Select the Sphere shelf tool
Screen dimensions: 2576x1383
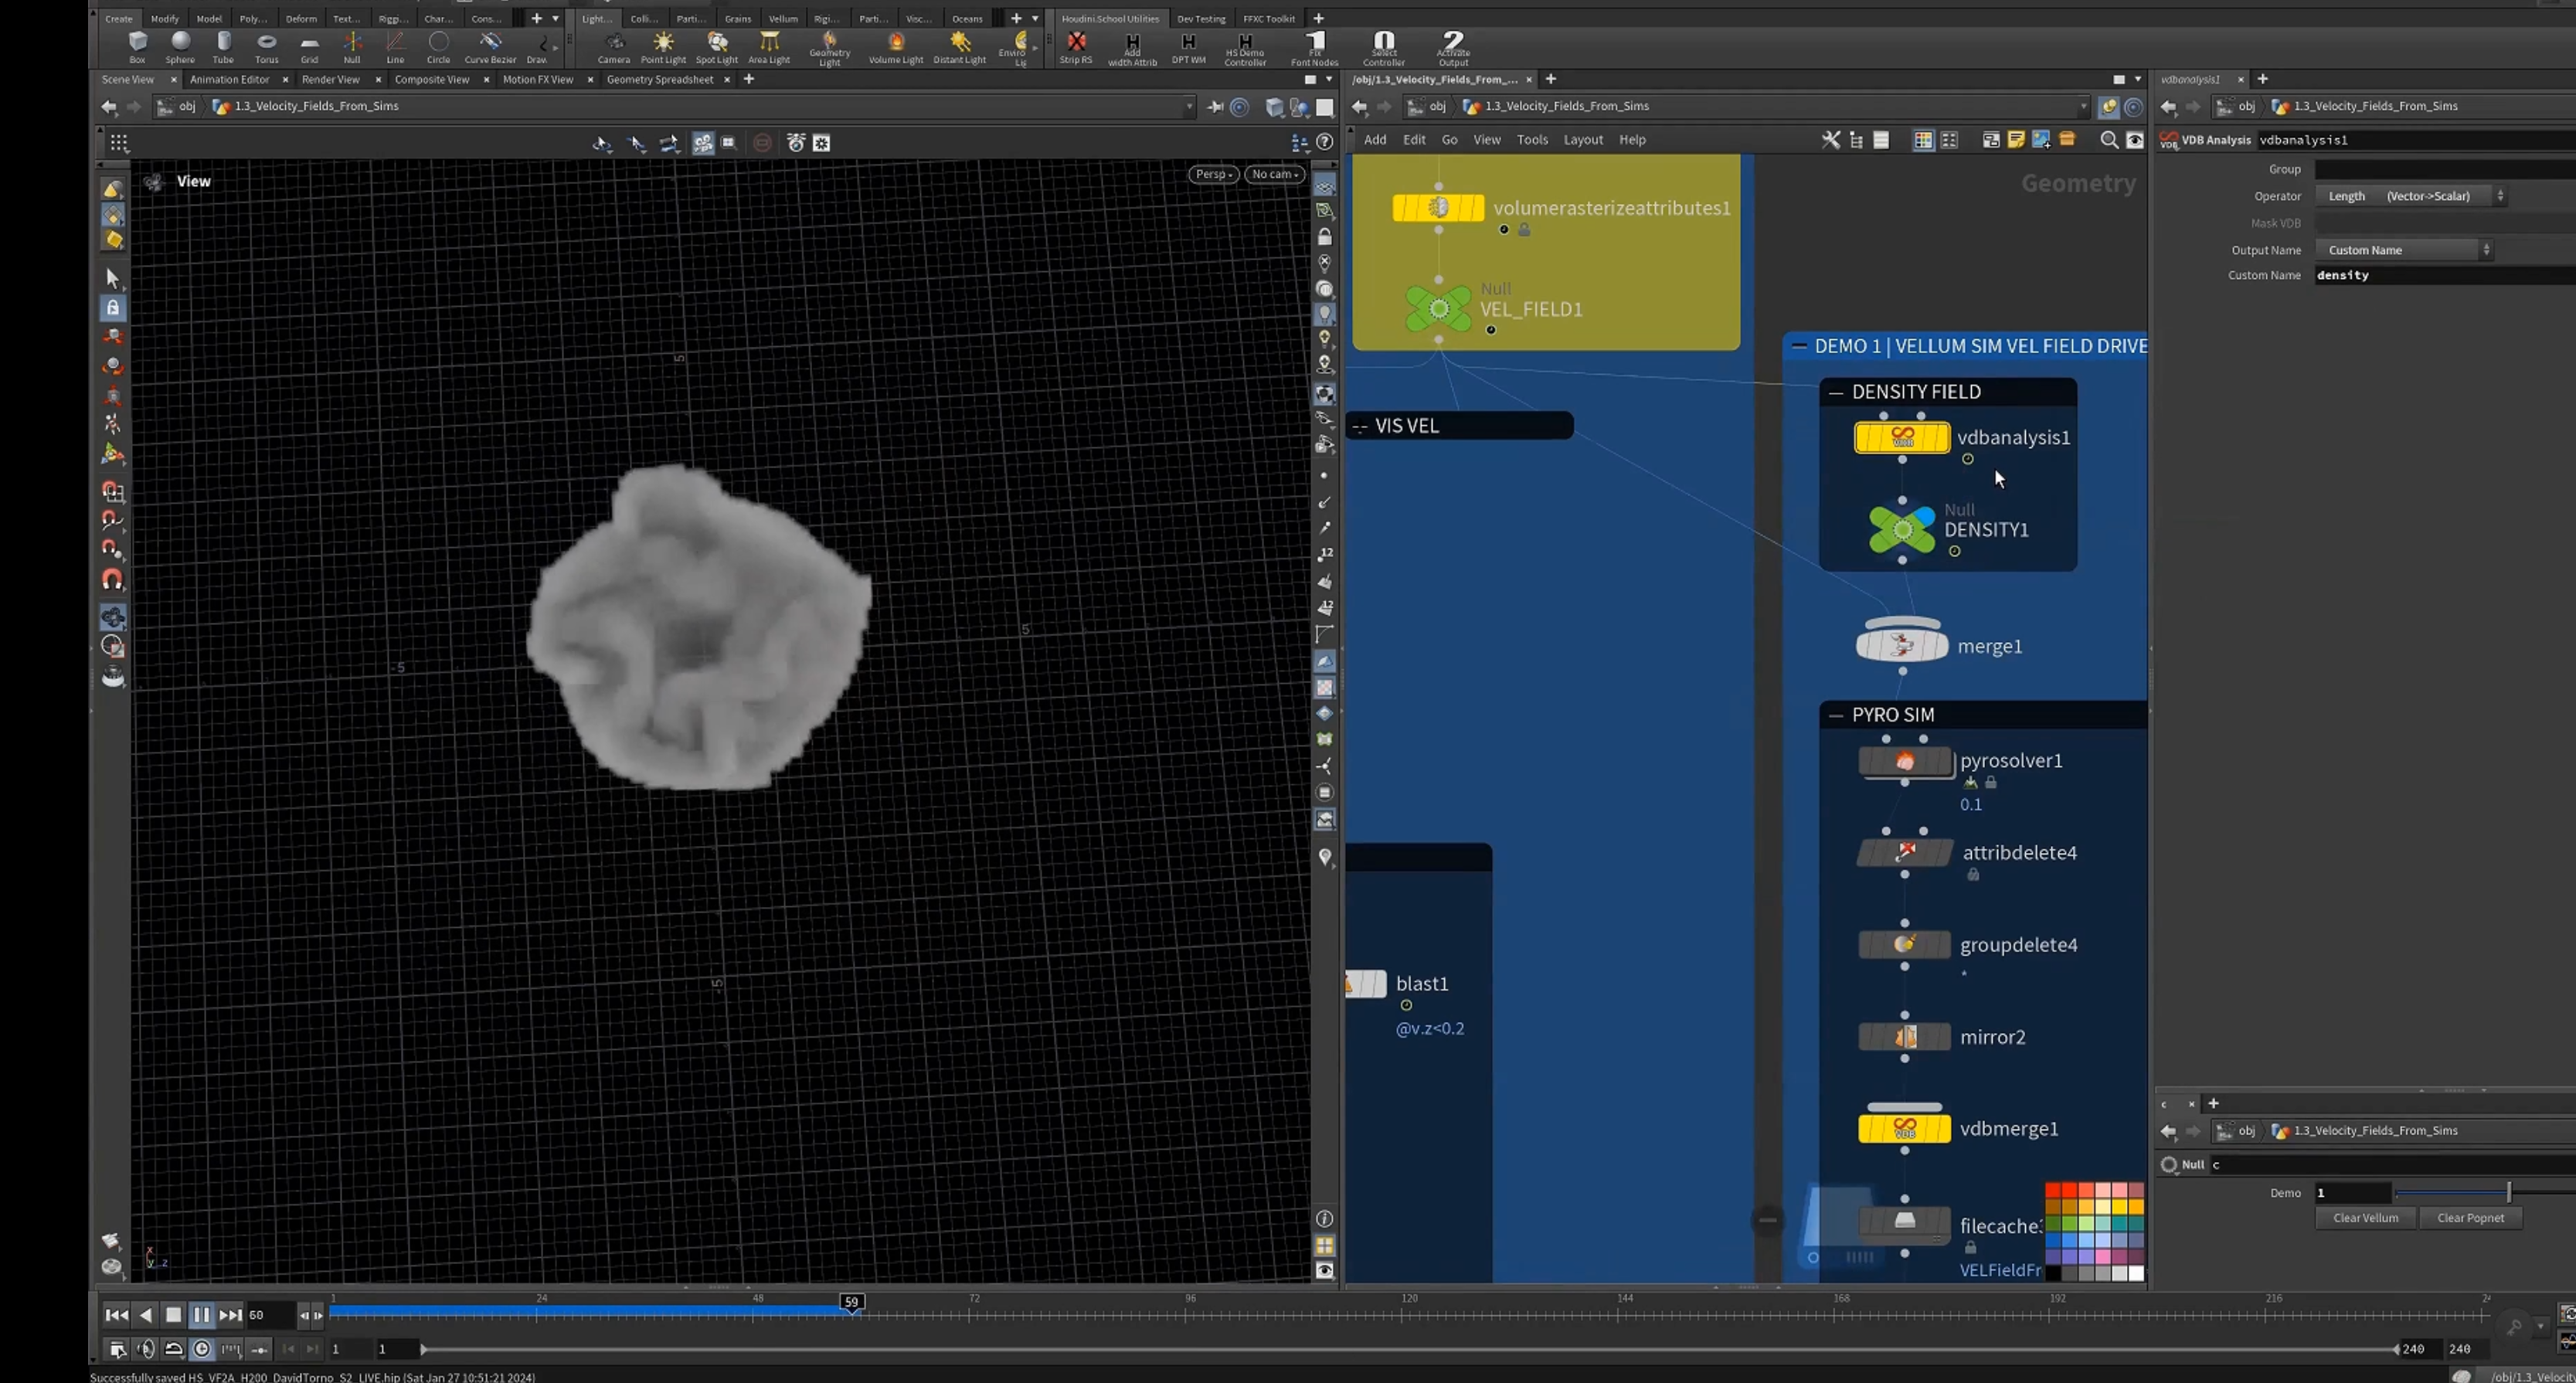pos(180,46)
